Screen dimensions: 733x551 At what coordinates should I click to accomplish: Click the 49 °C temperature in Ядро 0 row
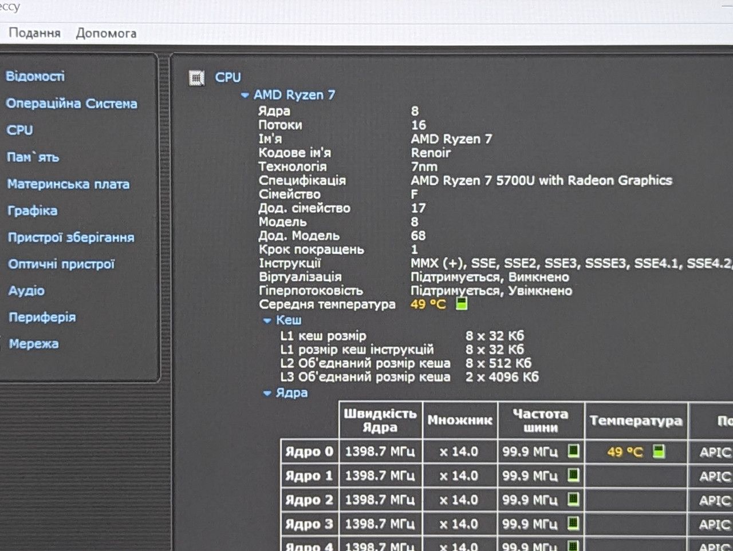625,452
